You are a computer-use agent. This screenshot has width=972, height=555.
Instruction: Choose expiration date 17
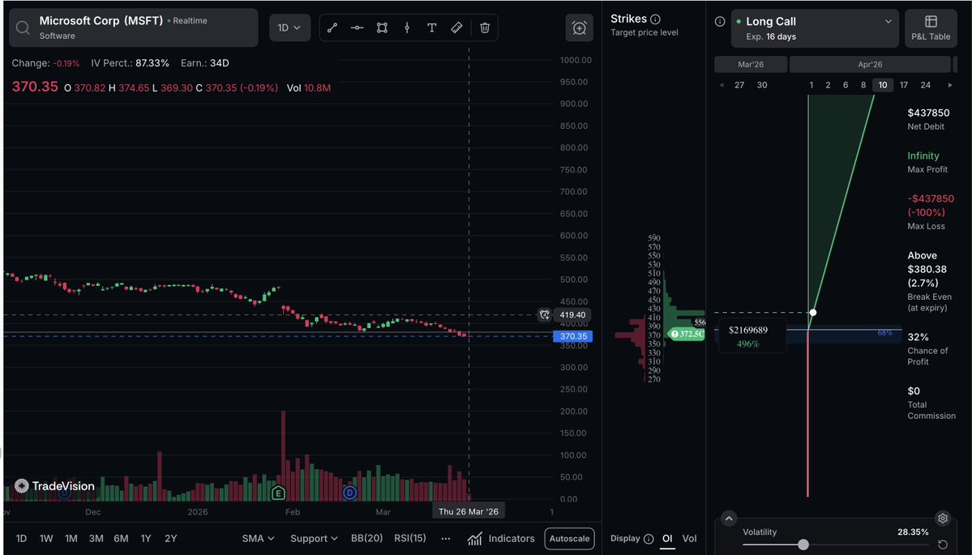point(904,85)
